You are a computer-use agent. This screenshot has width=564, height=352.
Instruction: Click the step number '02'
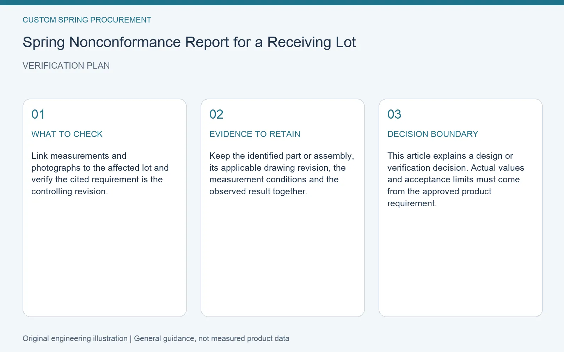click(216, 114)
